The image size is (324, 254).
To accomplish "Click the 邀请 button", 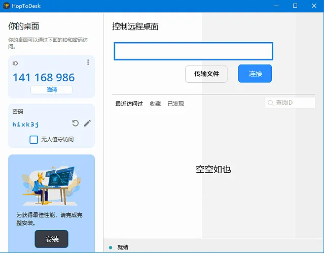I will [x=51, y=89].
